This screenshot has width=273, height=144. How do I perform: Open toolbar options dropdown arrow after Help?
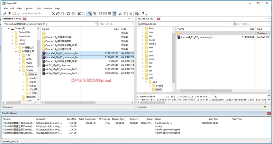(147, 14)
